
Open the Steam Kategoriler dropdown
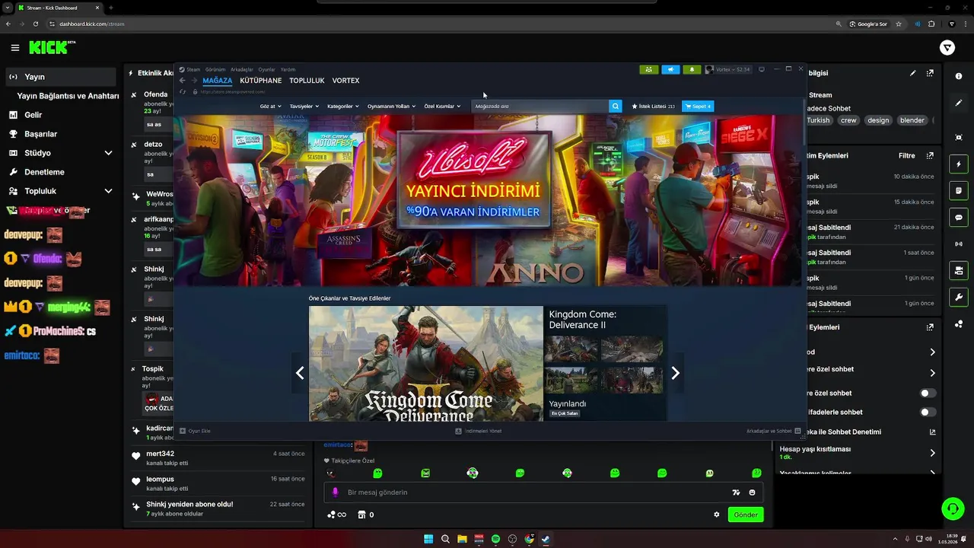point(342,107)
